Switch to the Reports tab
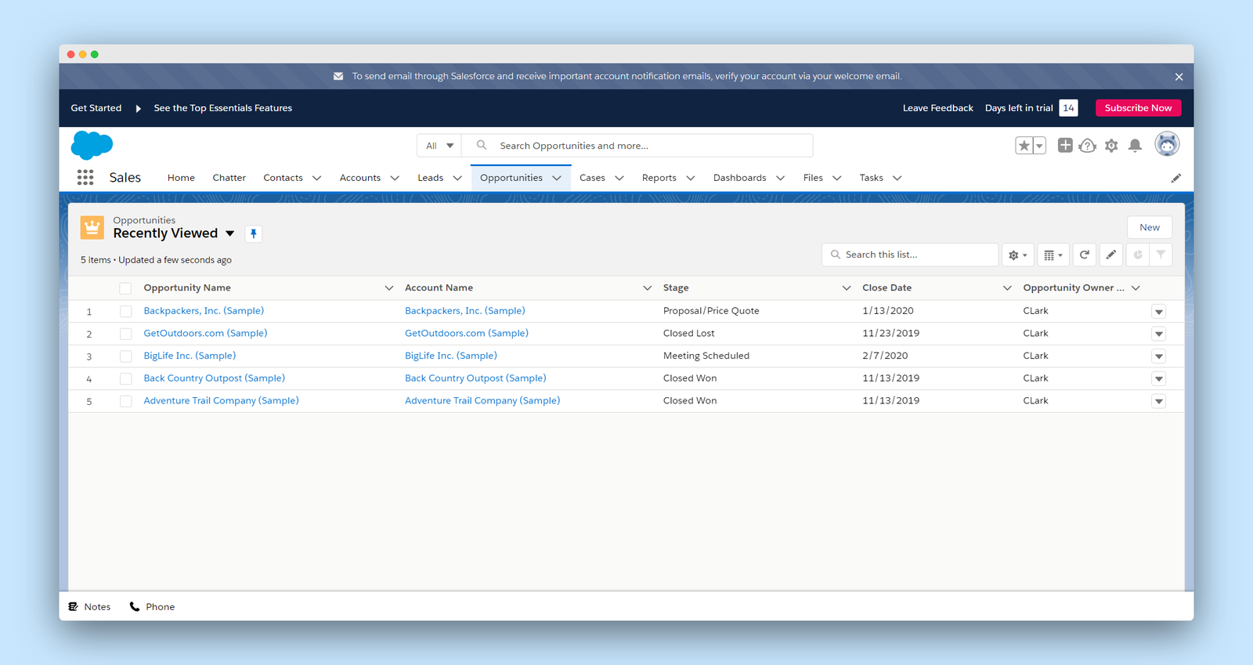 659,178
